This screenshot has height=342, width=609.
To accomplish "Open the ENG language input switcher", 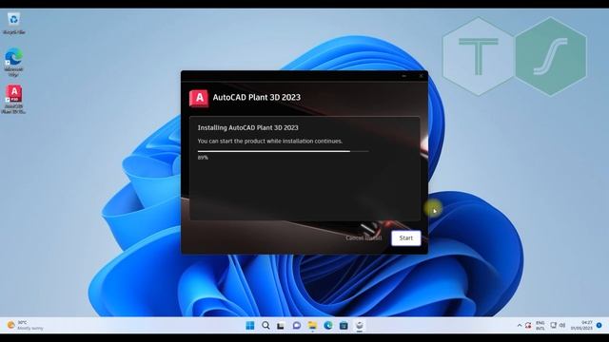I will tap(540, 325).
